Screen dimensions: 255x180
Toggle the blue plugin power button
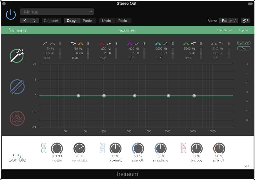pos(11,14)
